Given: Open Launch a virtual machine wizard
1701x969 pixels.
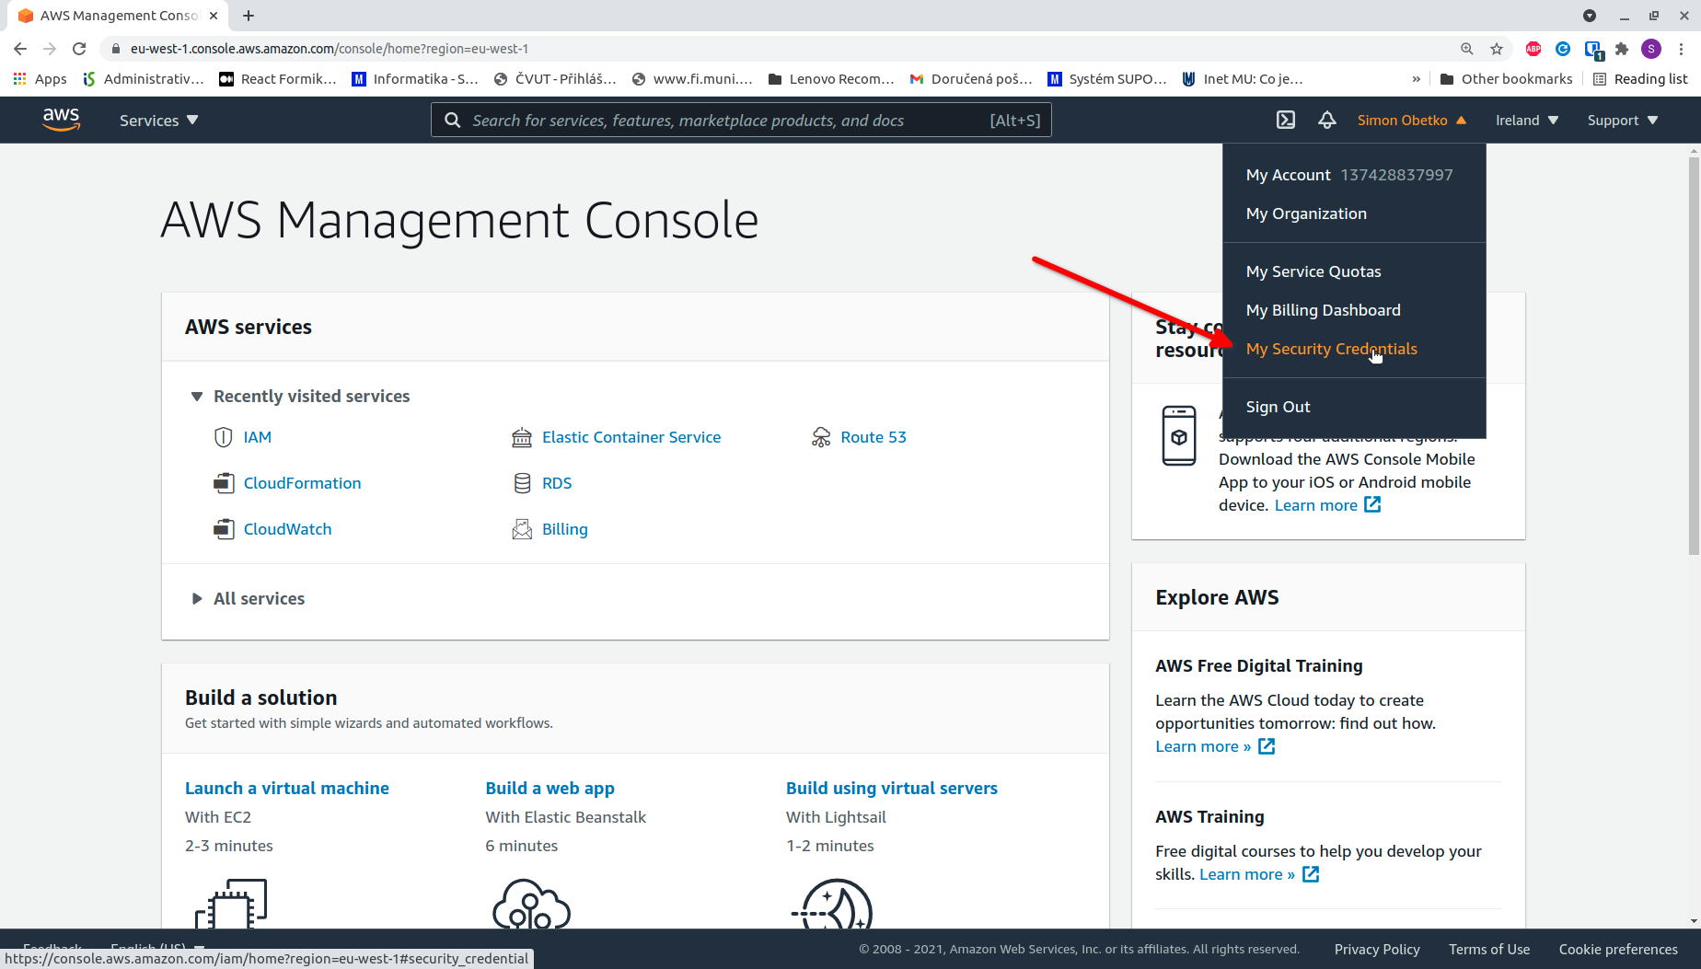Looking at the screenshot, I should tap(287, 789).
